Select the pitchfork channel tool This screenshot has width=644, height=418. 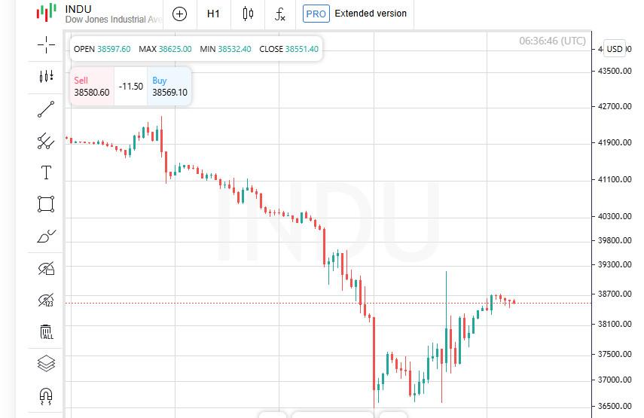click(x=46, y=141)
